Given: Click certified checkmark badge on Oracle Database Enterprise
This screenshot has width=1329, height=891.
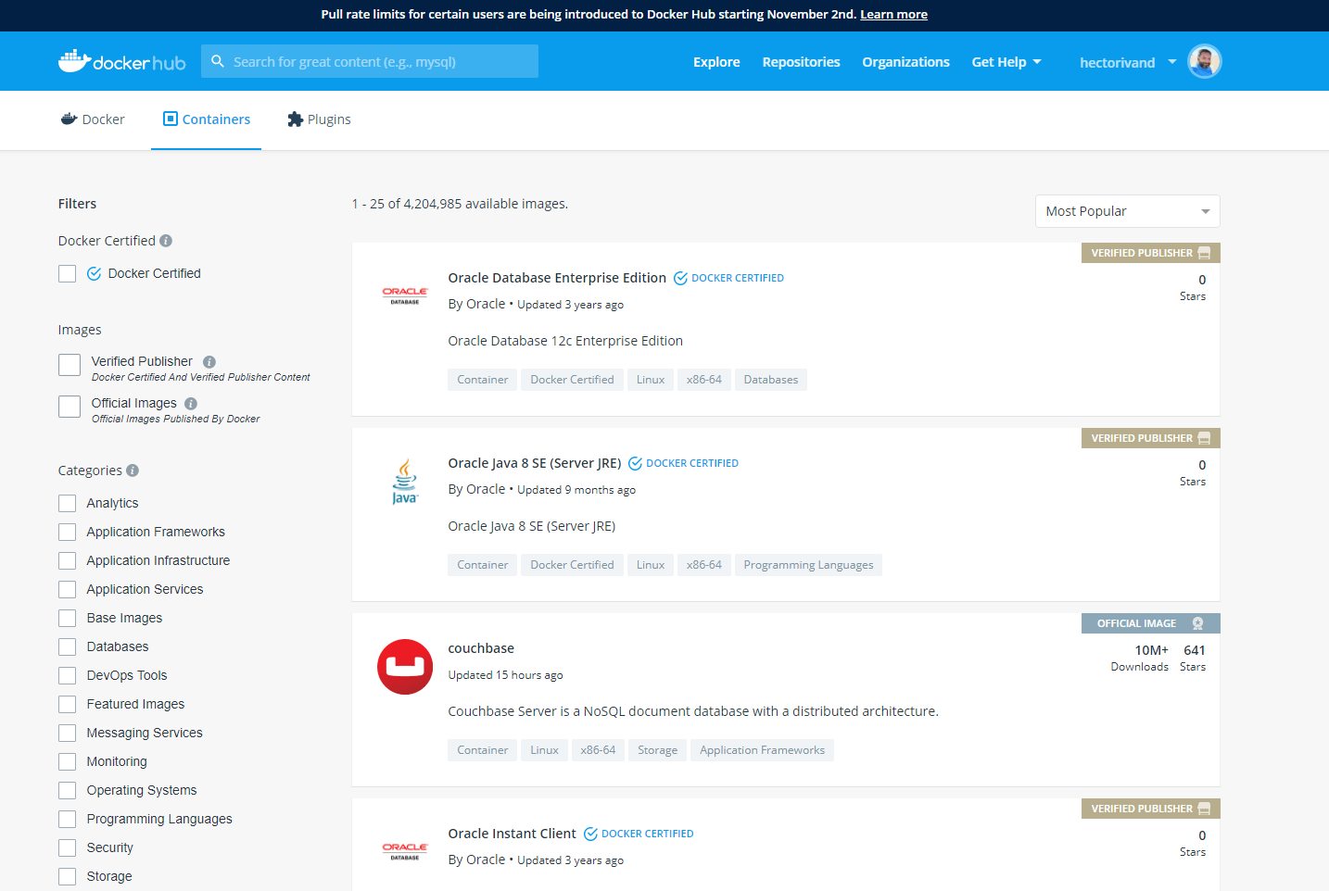Looking at the screenshot, I should [680, 278].
